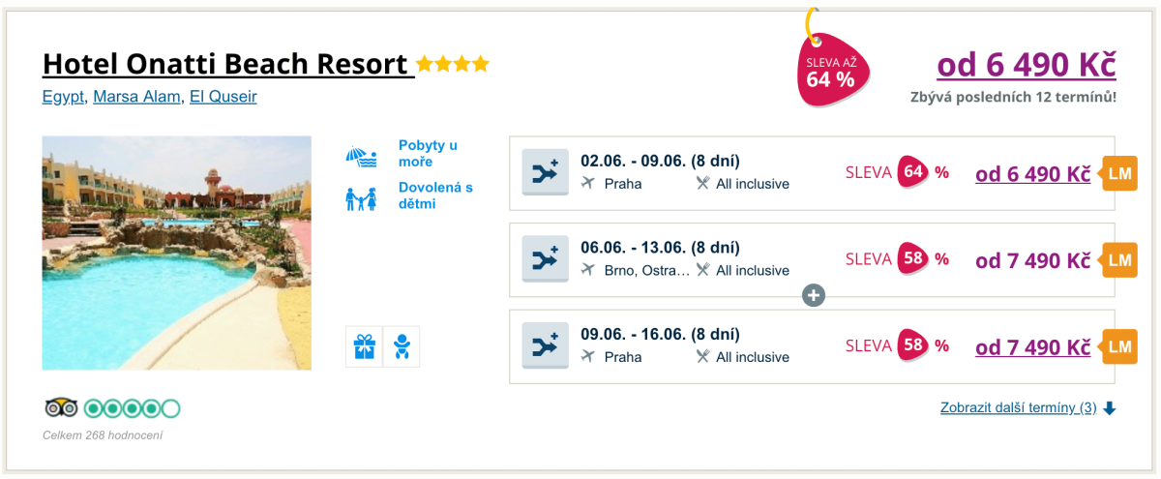Open the Egypt destination link
The width and height of the screenshot is (1161, 479).
(x=64, y=97)
